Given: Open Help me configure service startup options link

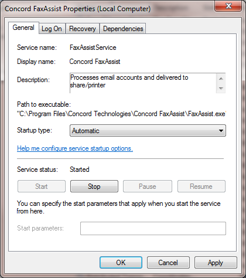Looking at the screenshot, I should 75,148.
